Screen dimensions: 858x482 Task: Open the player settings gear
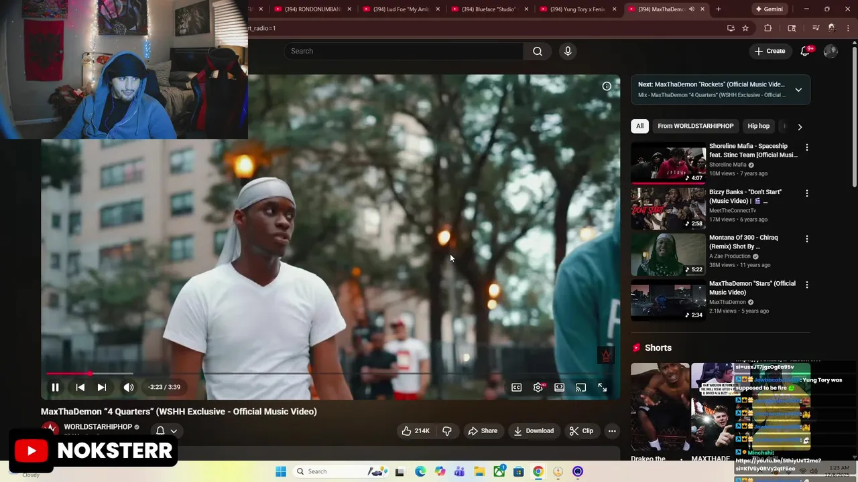[538, 387]
